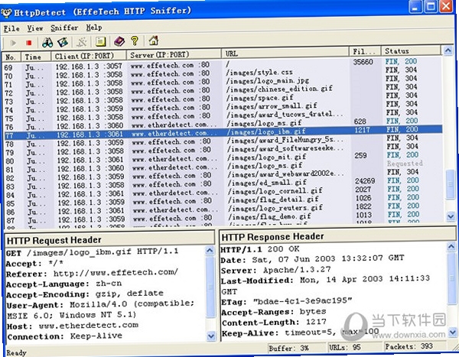This screenshot has width=459, height=357.
Task: Click packet list scroll down arrow
Action: 451,216
